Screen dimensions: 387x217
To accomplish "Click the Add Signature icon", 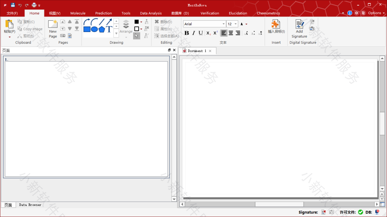I will (299, 24).
